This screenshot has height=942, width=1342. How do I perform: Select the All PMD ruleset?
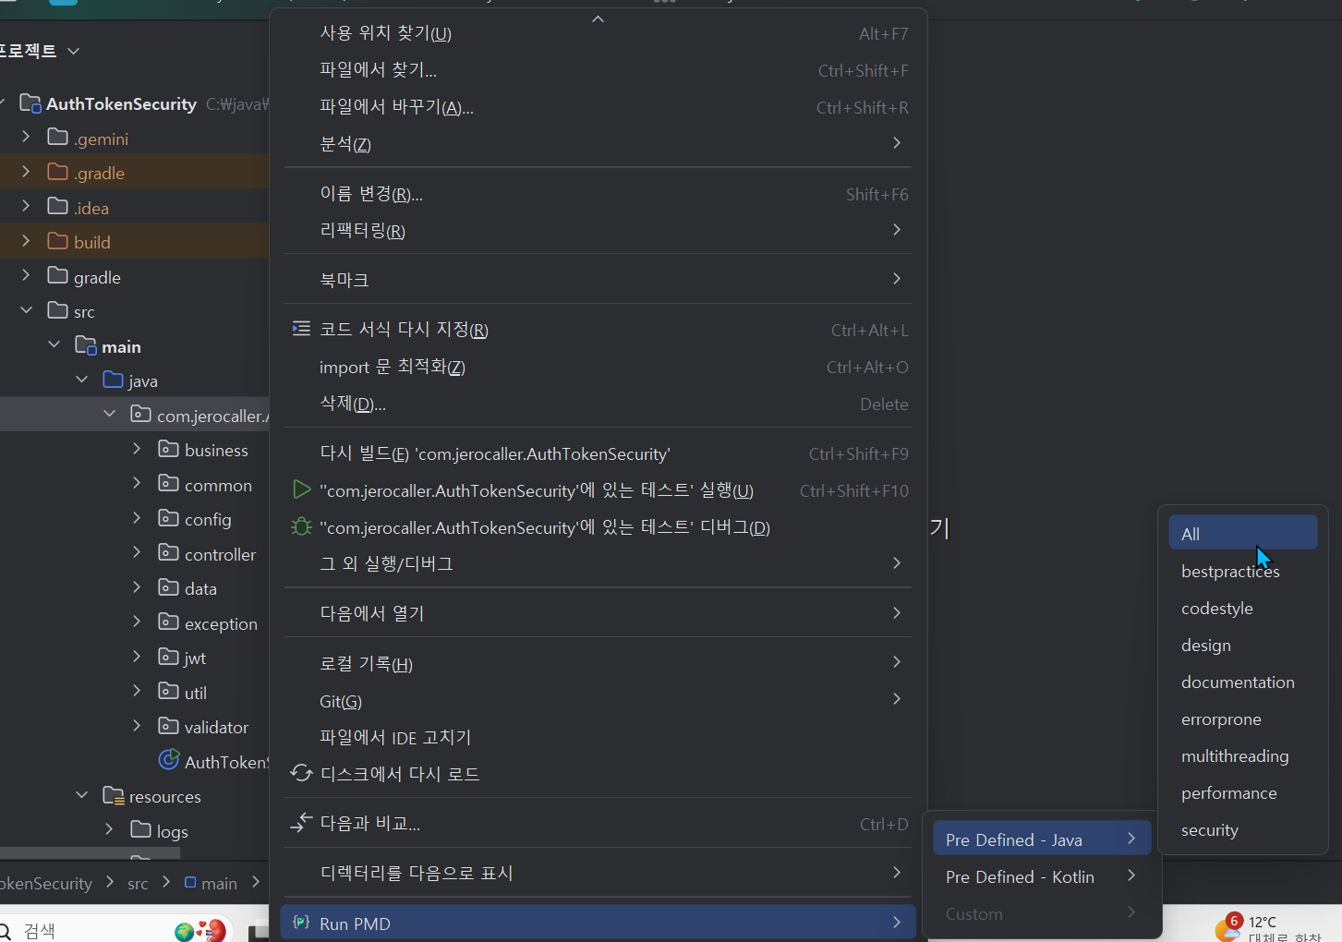(x=1190, y=533)
